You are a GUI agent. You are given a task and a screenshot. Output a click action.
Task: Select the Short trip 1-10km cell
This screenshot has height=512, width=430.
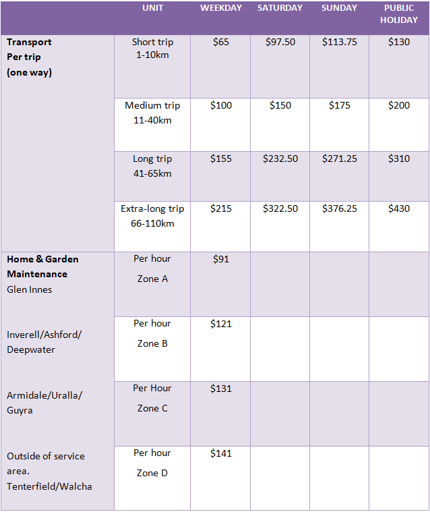pyautogui.click(x=152, y=49)
